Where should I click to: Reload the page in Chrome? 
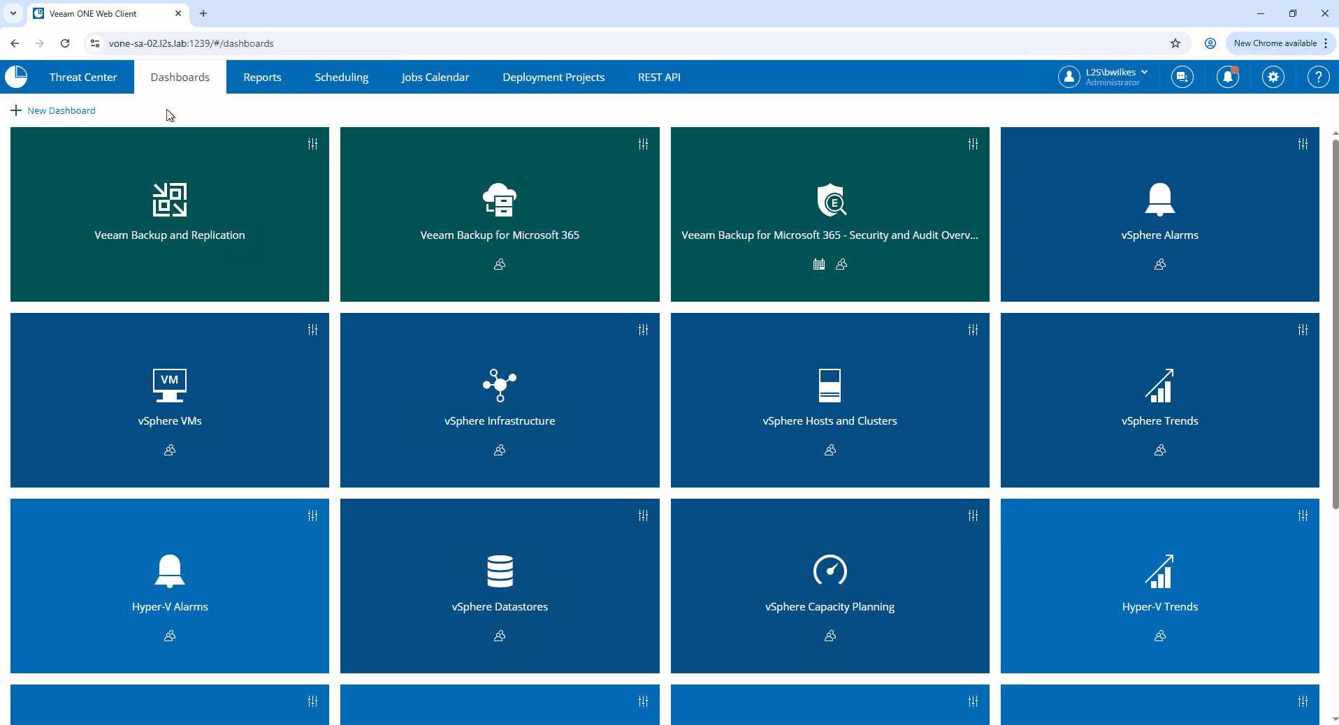(x=65, y=43)
